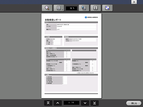This screenshot has height=107, width=143.
Task: Open the information (i) icon
Action: [x=96, y=8]
